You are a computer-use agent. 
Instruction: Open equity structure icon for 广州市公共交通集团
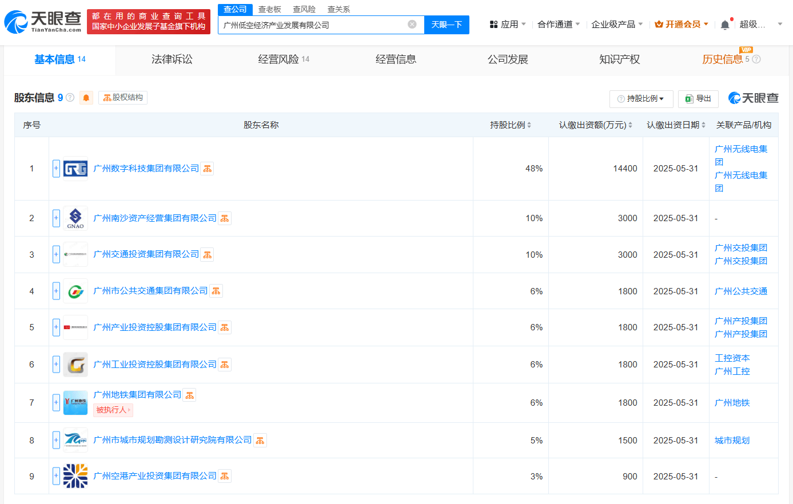tap(216, 291)
